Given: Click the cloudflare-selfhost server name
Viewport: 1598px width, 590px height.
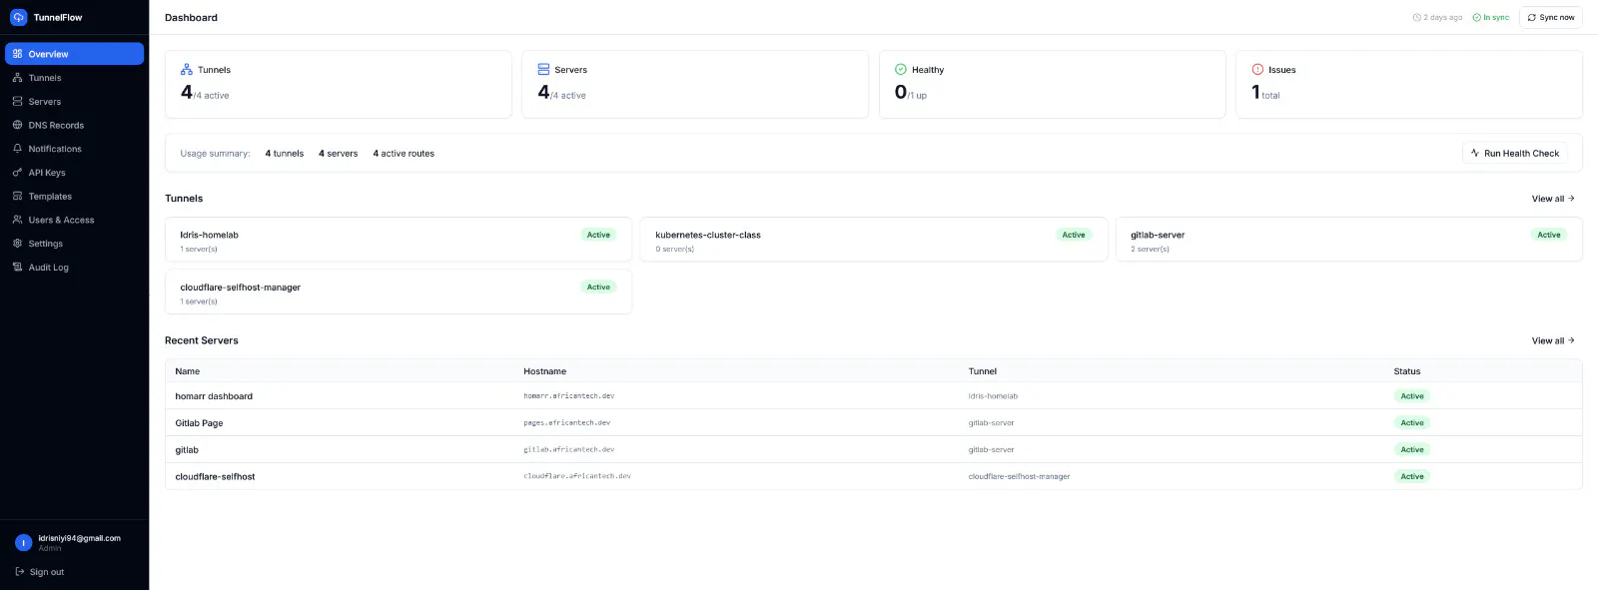Looking at the screenshot, I should pos(215,477).
